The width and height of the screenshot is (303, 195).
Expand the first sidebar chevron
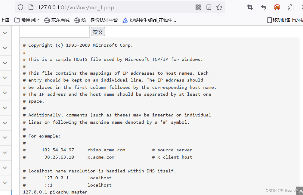(5, 33)
